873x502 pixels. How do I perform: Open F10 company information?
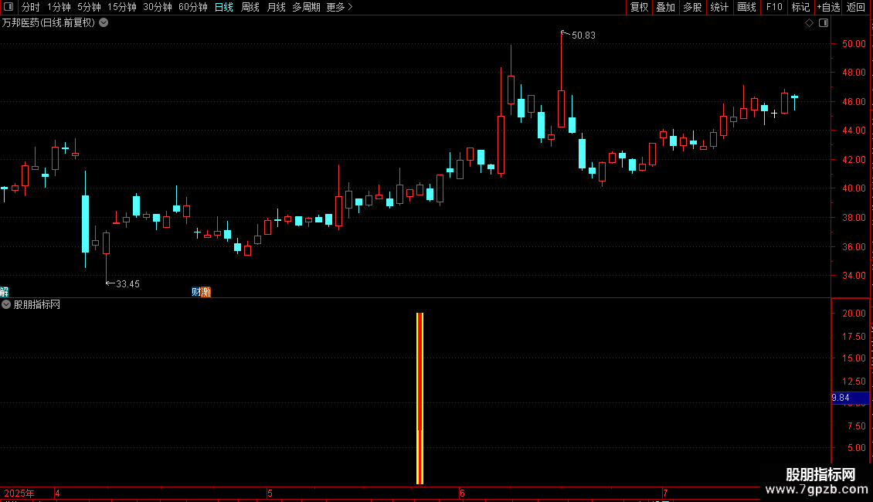pos(774,7)
